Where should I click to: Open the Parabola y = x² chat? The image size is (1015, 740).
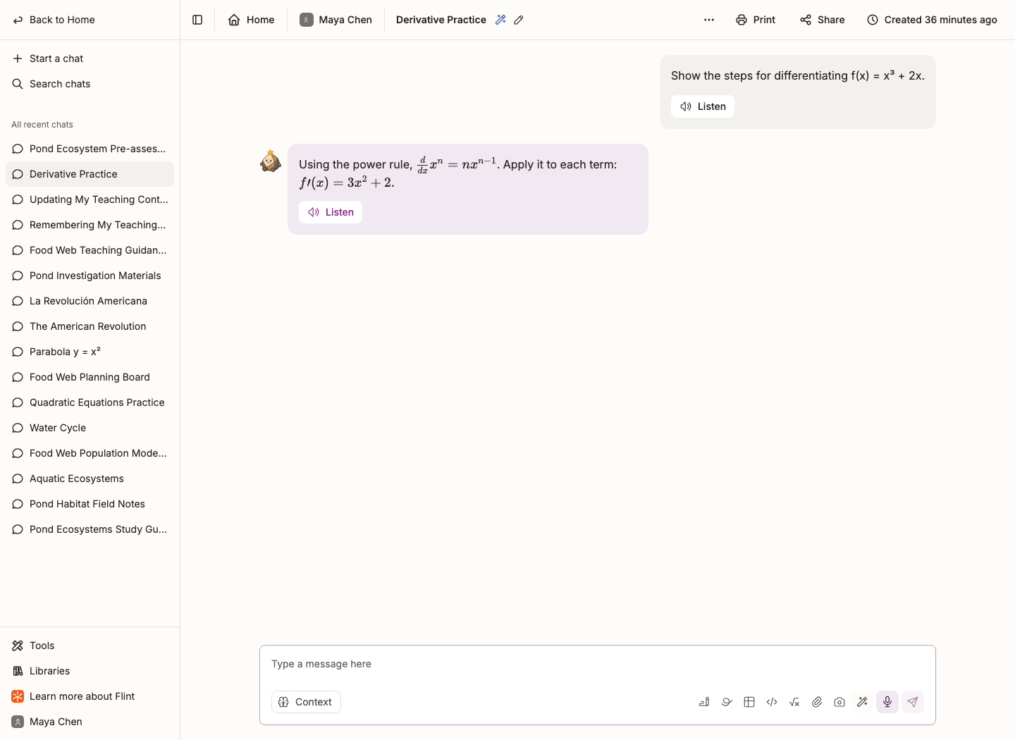[x=90, y=352]
